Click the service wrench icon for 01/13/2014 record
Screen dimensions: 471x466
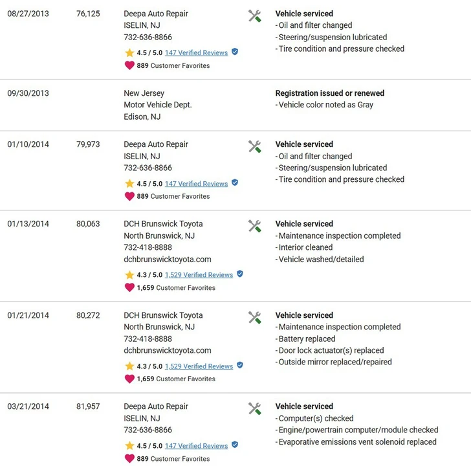pyautogui.click(x=255, y=226)
